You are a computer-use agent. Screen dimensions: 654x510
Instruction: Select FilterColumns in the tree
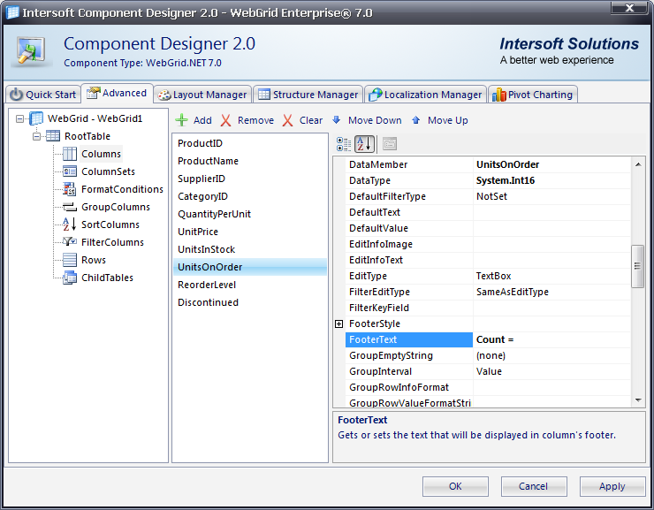pyautogui.click(x=112, y=242)
